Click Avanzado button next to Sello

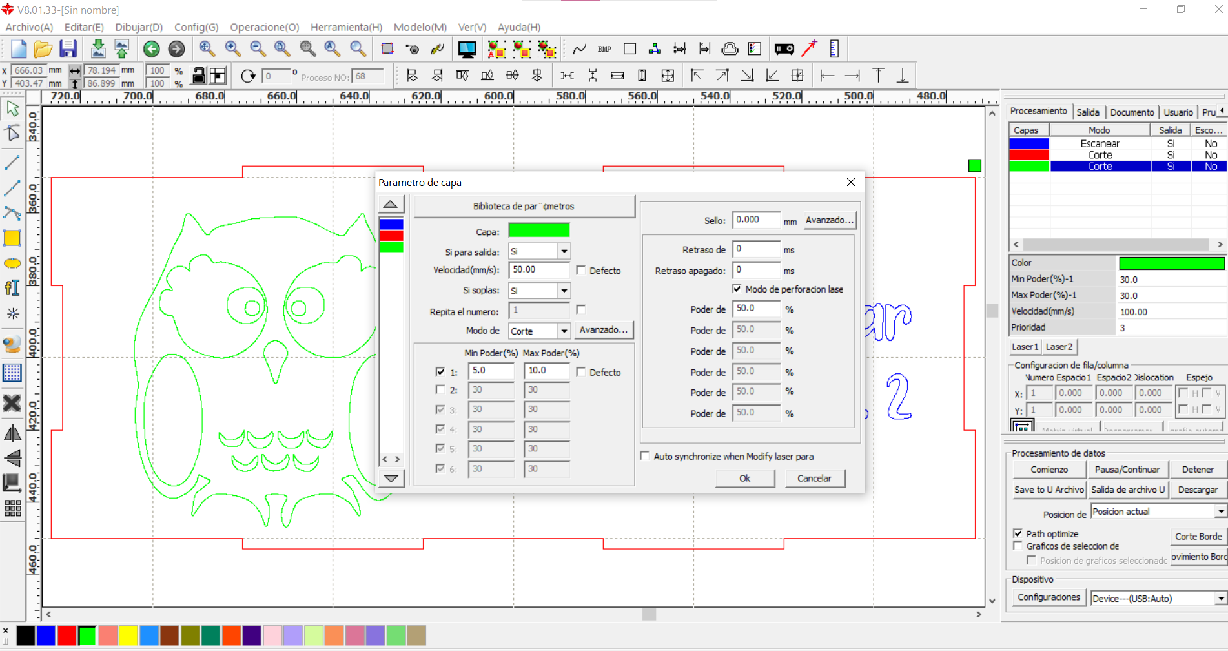pos(830,220)
